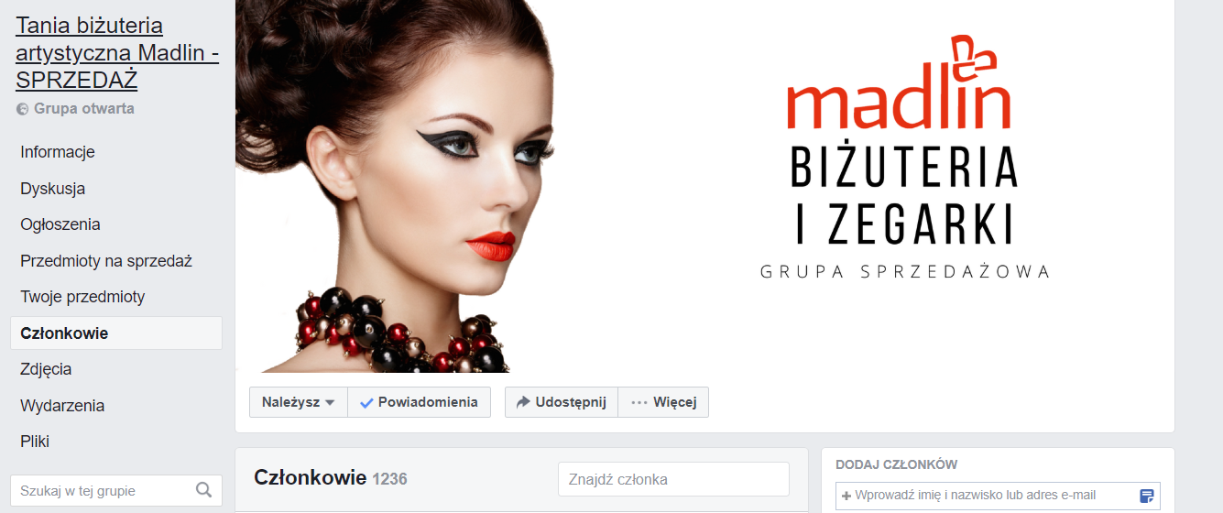Expand the Należysz dropdown

[299, 402]
